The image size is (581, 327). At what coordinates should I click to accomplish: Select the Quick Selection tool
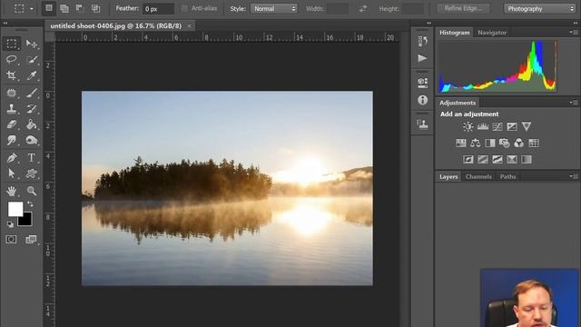(x=32, y=60)
